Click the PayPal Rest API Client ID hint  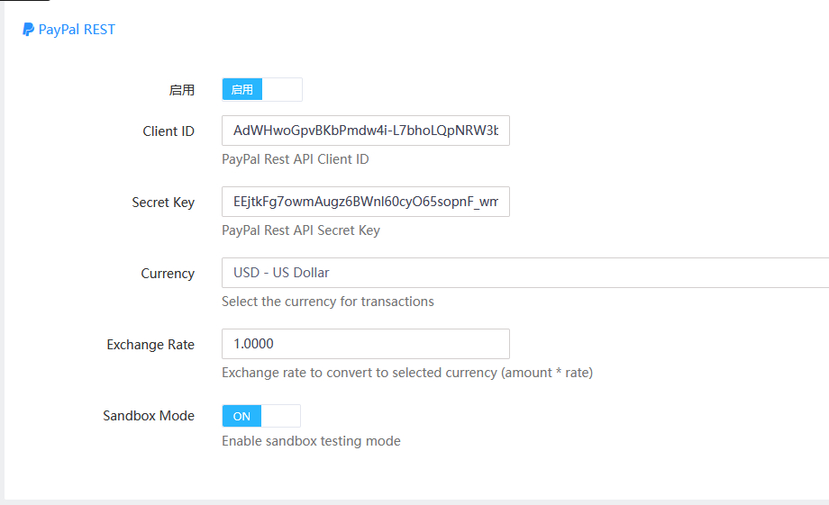295,159
